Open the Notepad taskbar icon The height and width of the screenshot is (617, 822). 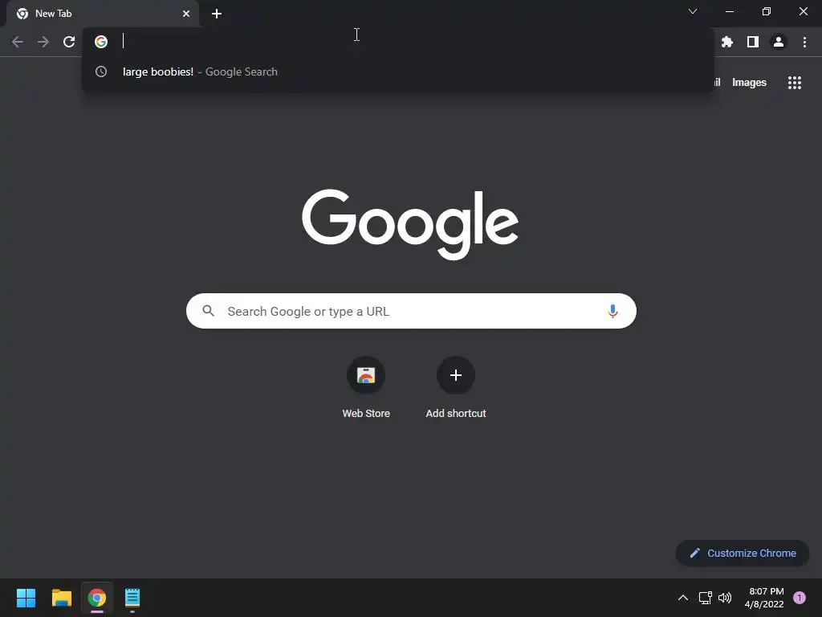[132, 598]
